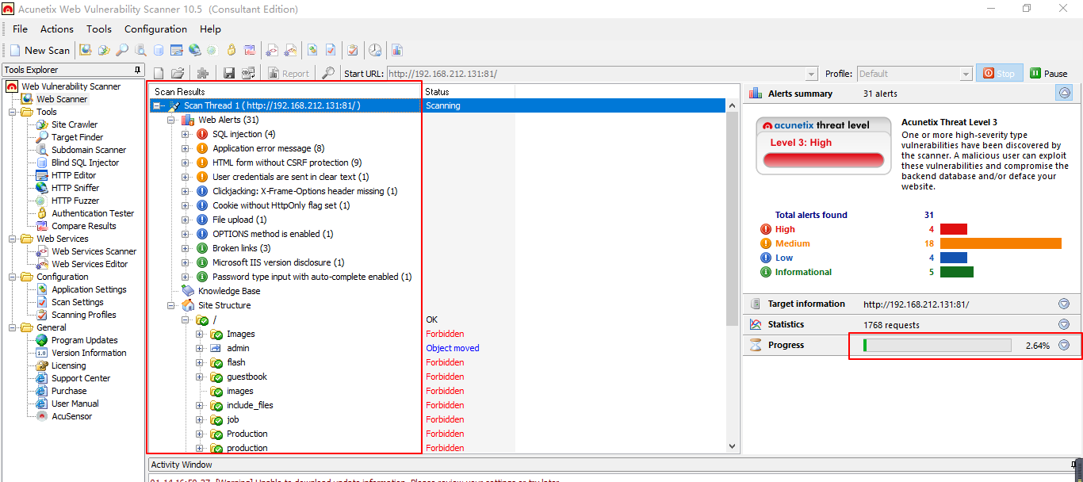The image size is (1083, 482).
Task: Expand the Statistics section details
Action: tap(1063, 323)
